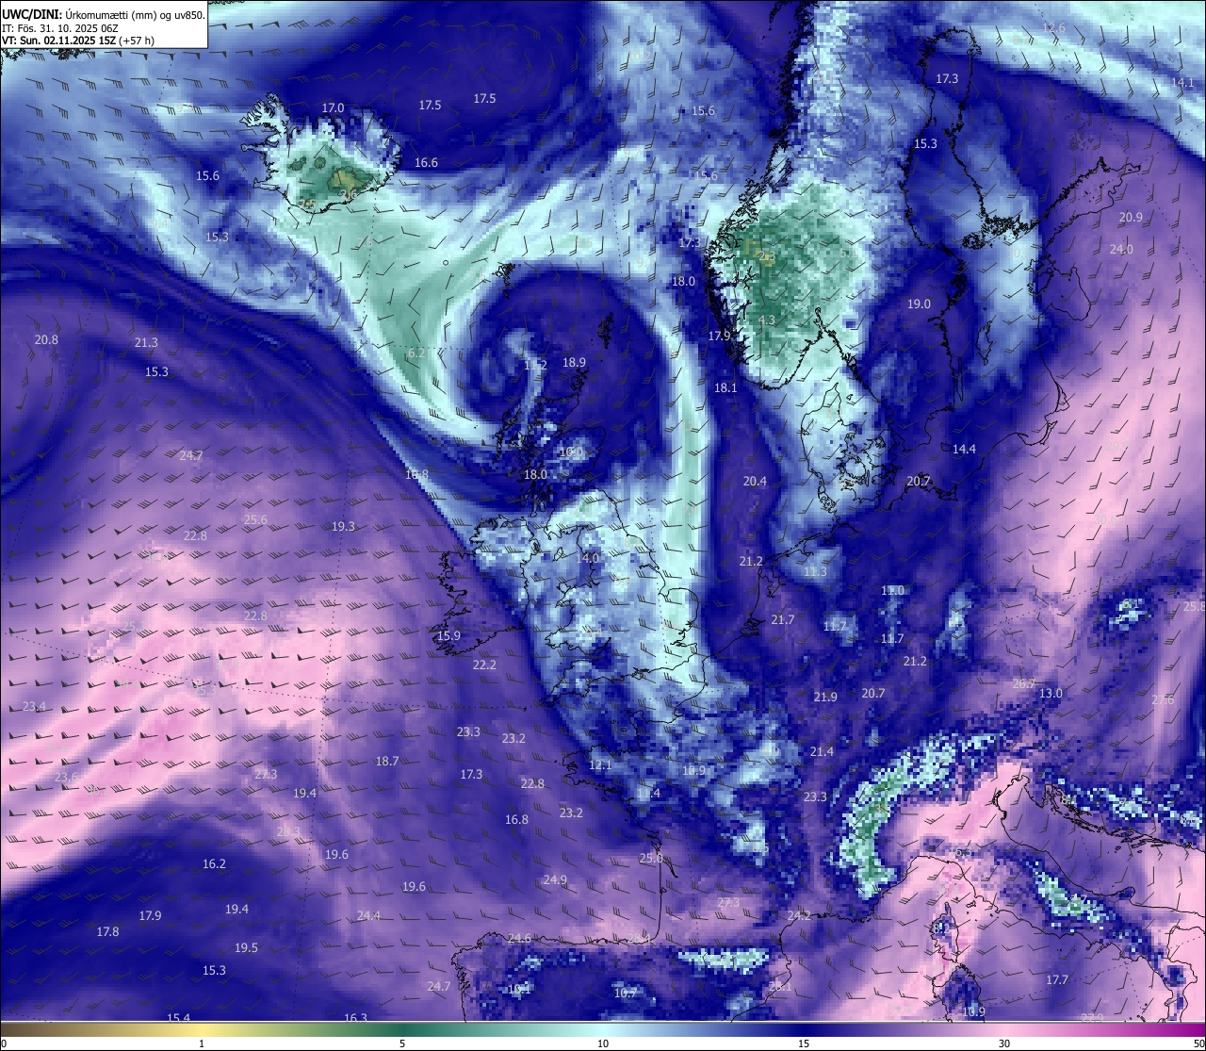Viewport: 1206px width, 1051px height.
Task: Click the 5 tick on the color scale
Action: click(402, 1043)
